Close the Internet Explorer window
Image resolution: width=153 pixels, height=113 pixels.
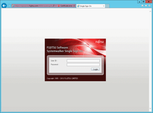tap(149, 2)
